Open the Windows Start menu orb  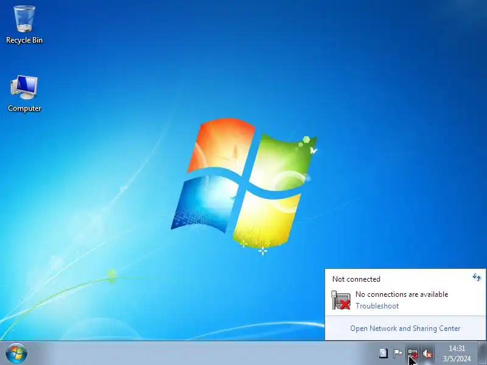[16, 353]
